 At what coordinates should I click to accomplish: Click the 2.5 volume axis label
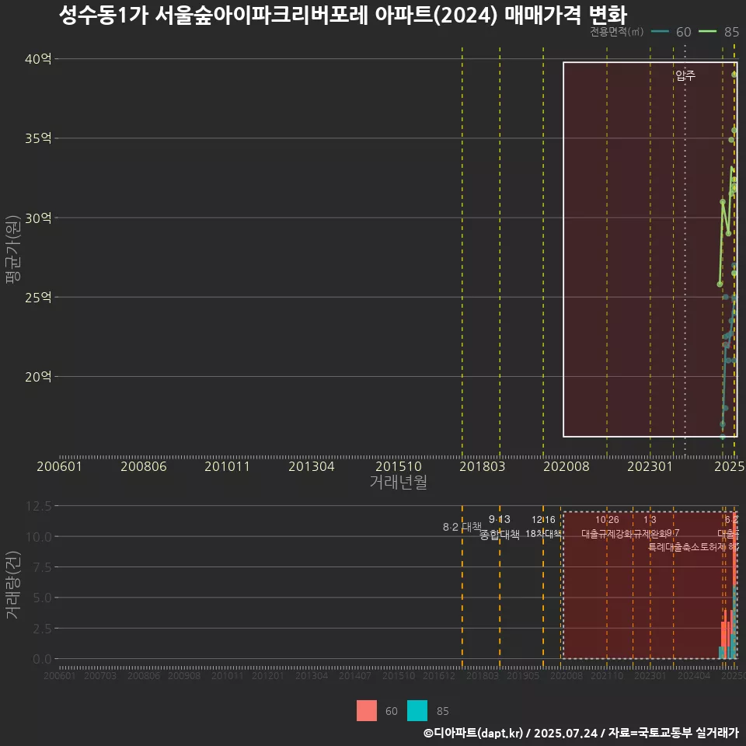pyautogui.click(x=42, y=629)
